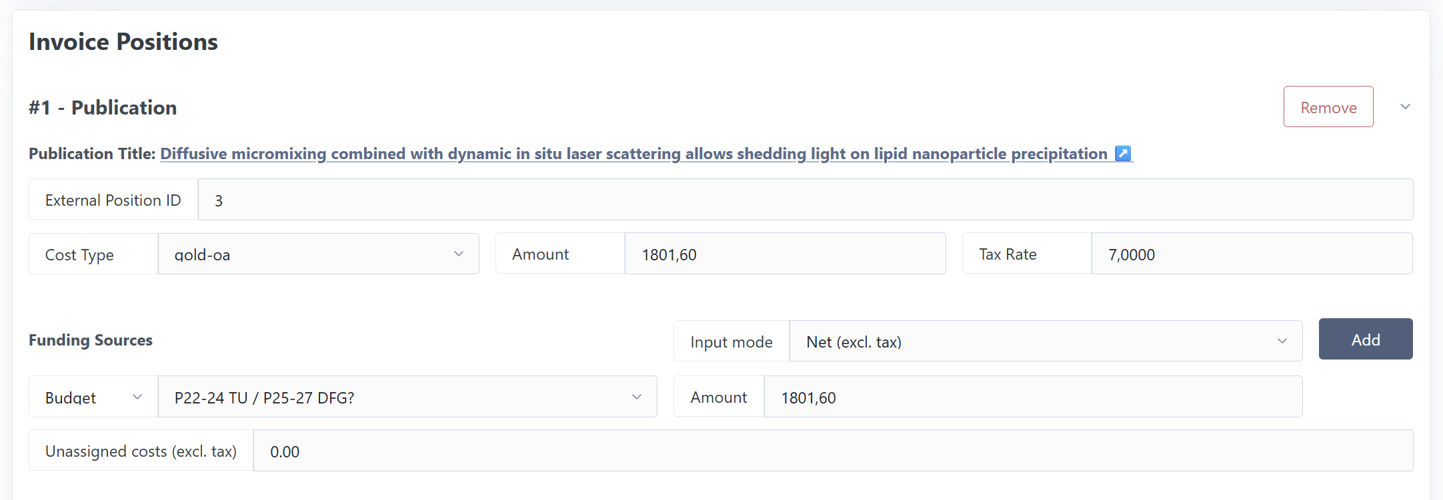Viewport: 1443px width, 500px height.
Task: Open the Diffusive micromixing publication title link
Action: 633,154
